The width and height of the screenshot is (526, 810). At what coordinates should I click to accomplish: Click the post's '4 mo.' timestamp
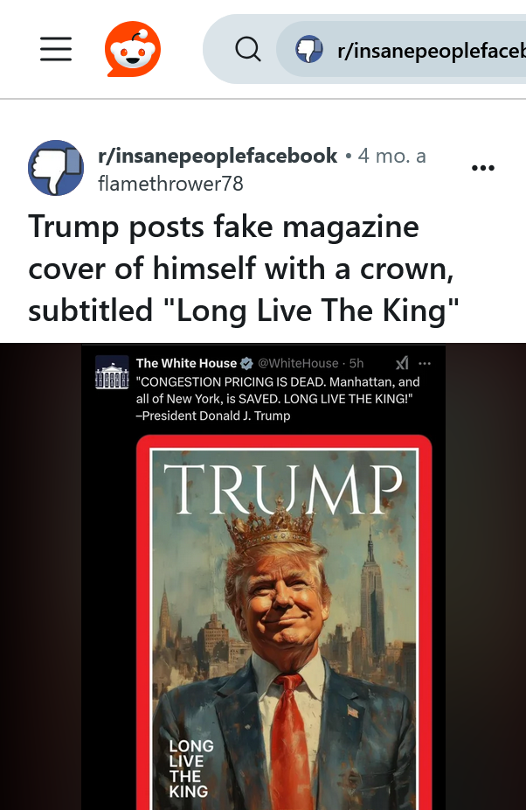391,156
